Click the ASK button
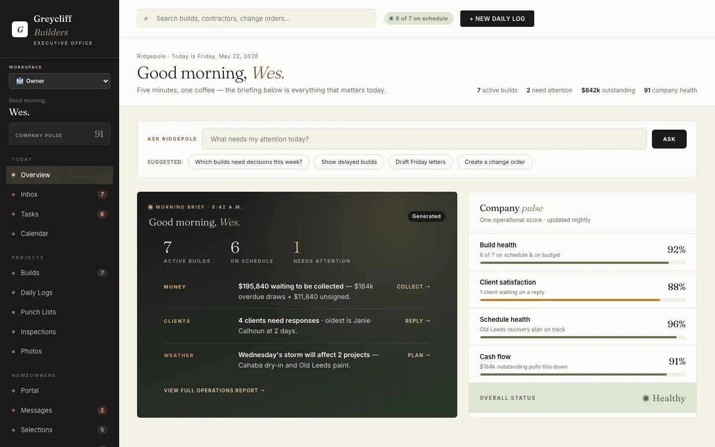 coord(669,139)
